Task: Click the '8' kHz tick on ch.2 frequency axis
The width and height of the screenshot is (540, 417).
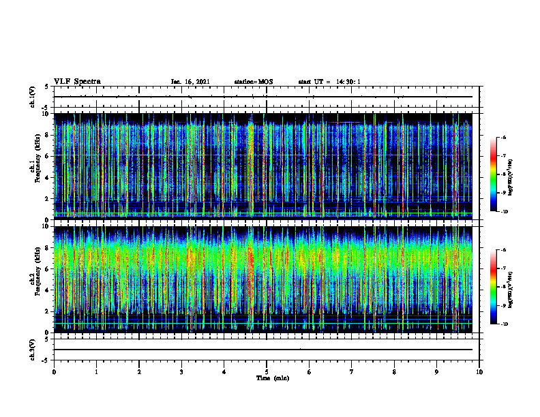Action: (48, 248)
